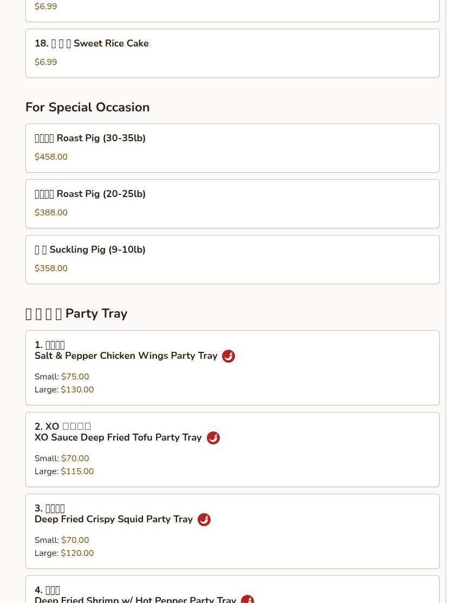
Task: Open the Sweet Rice Cake menu item
Action: coord(232,54)
